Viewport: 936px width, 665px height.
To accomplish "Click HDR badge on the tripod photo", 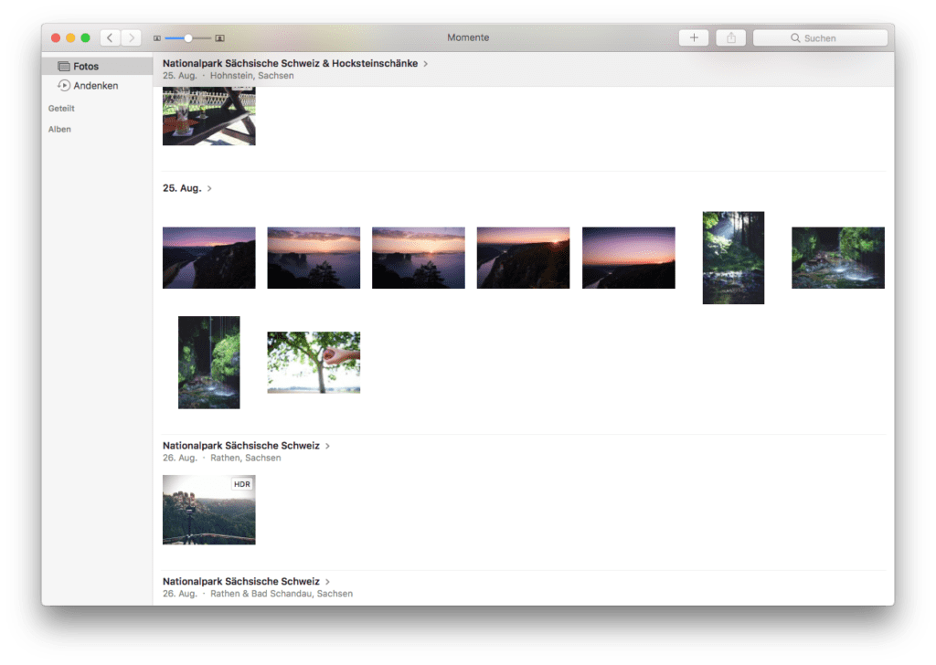I will [x=241, y=484].
